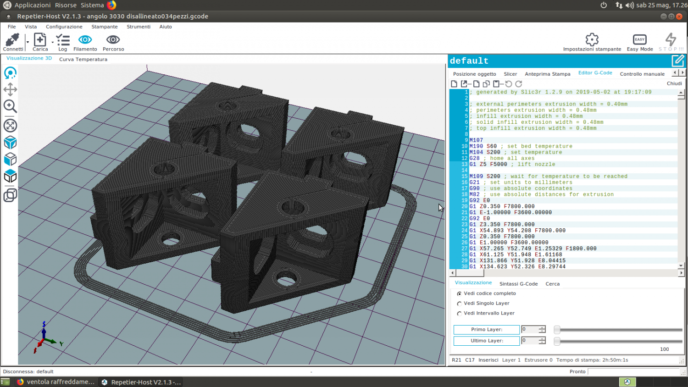Screen dimensions: 688x387
Task: Select Visualizzazione 3D tab
Action: coord(29,58)
